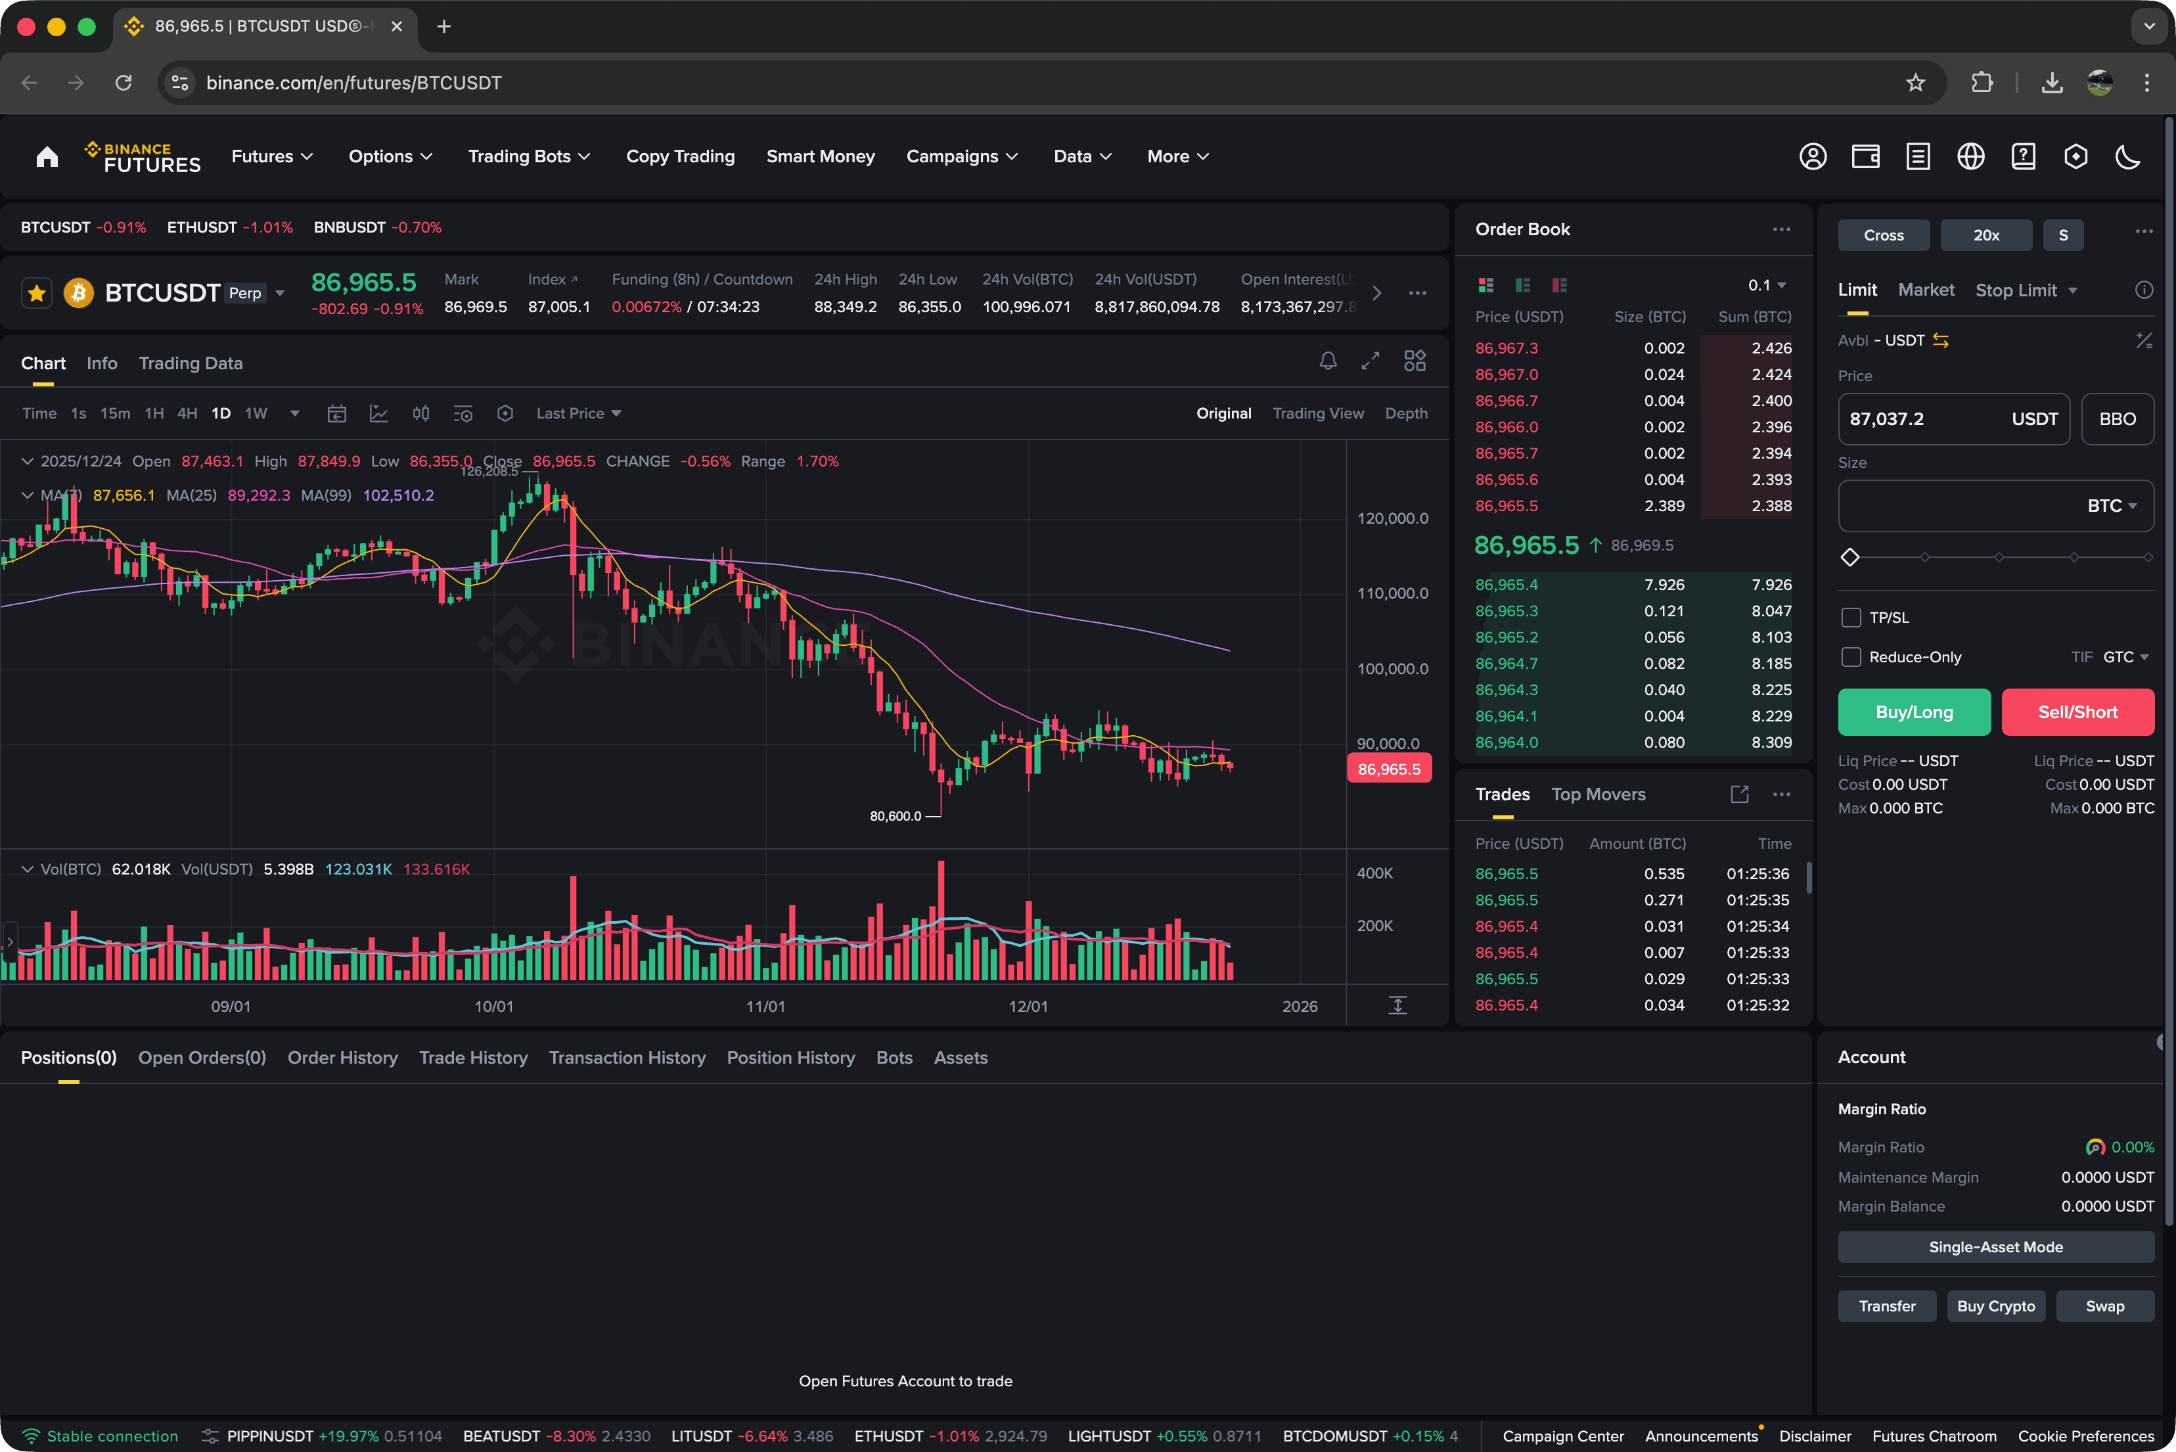The height and width of the screenshot is (1452, 2176).
Task: Click Single-Asset Mode button
Action: 1995,1248
